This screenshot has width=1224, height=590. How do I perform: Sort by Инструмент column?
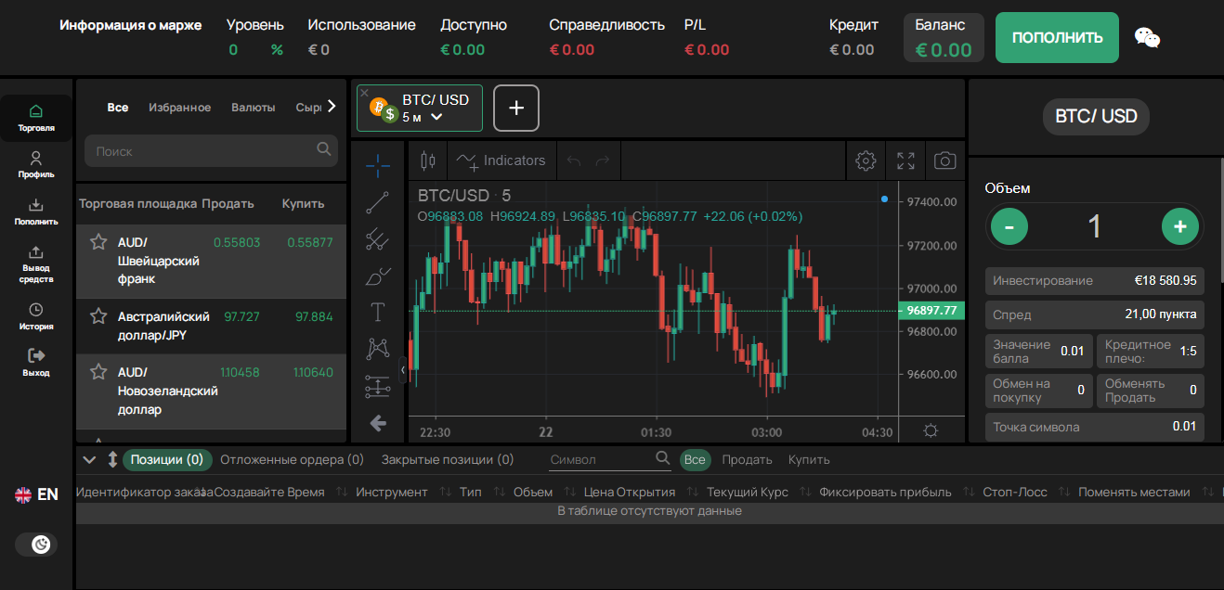pos(392,492)
